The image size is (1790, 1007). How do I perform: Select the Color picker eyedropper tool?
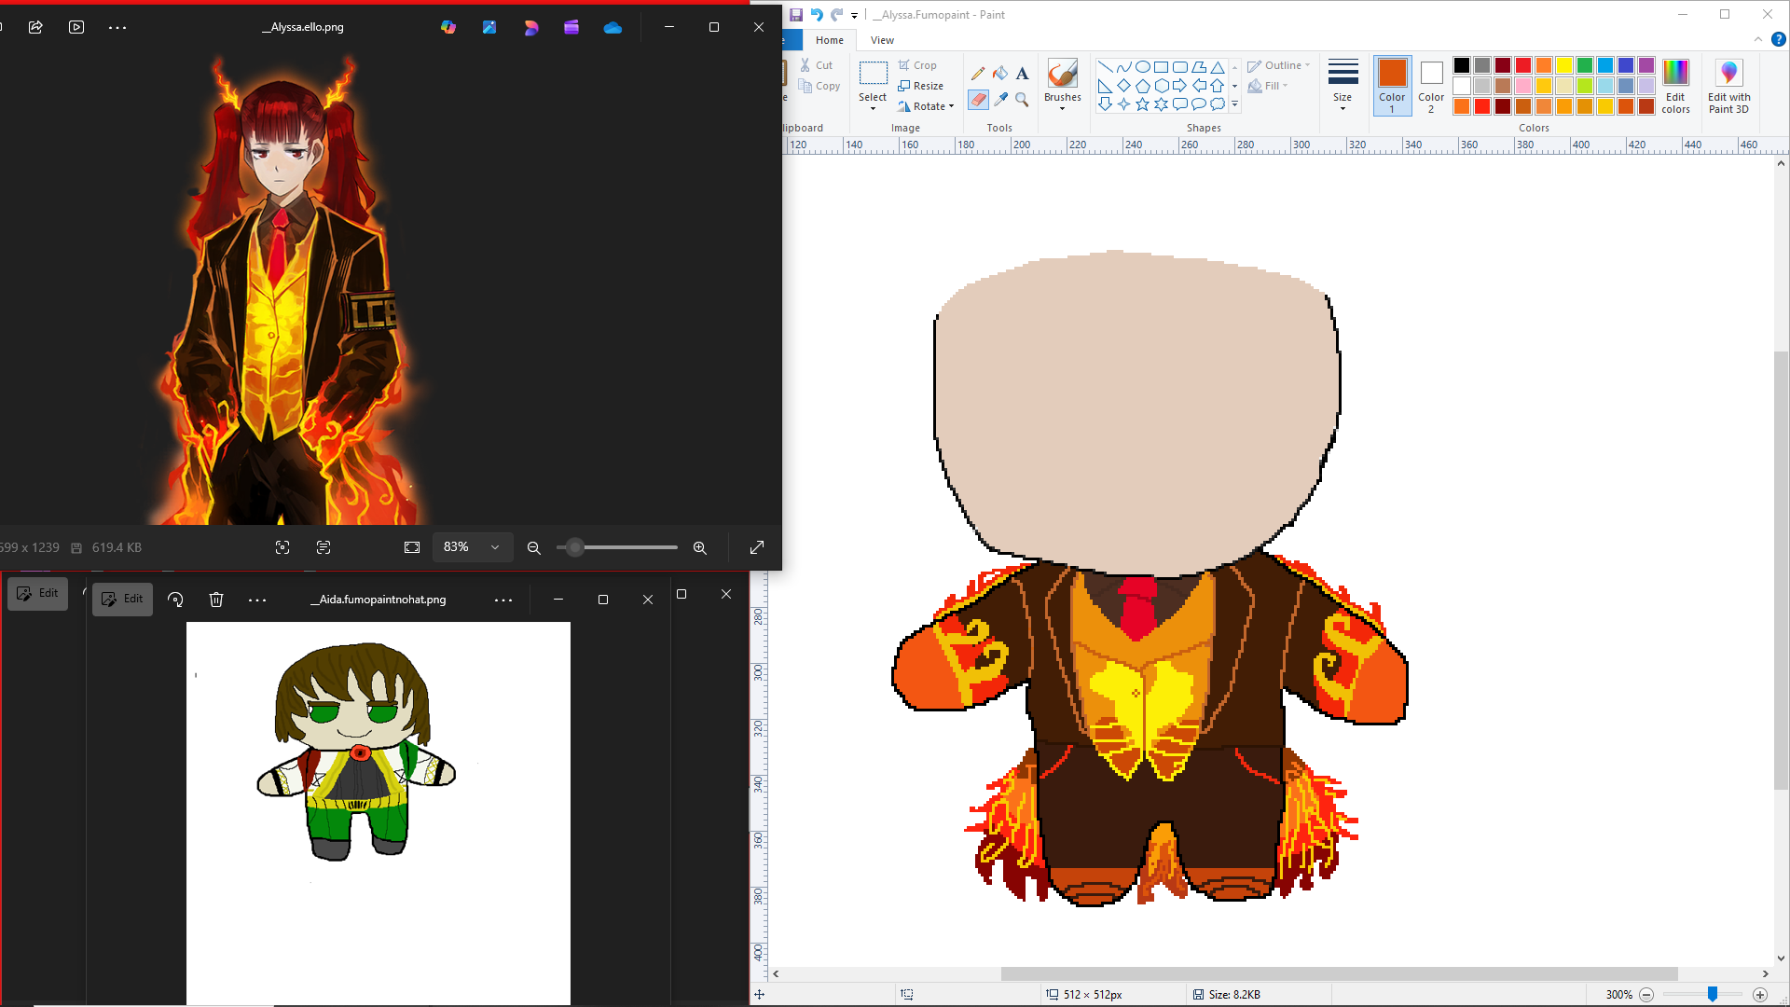click(x=999, y=99)
